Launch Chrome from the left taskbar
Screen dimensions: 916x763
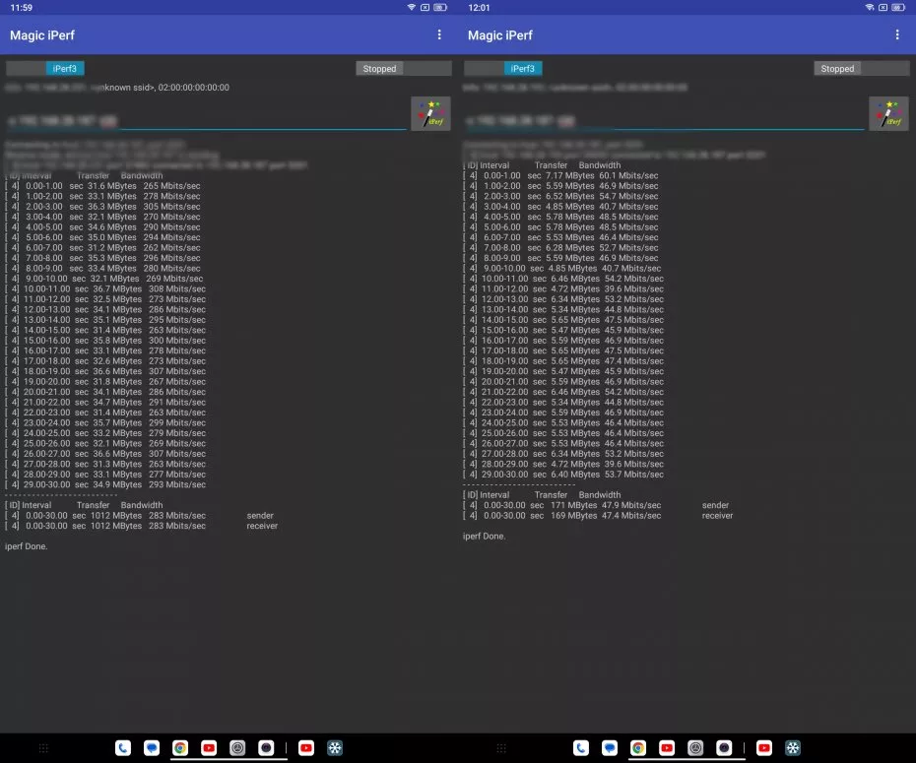(180, 748)
